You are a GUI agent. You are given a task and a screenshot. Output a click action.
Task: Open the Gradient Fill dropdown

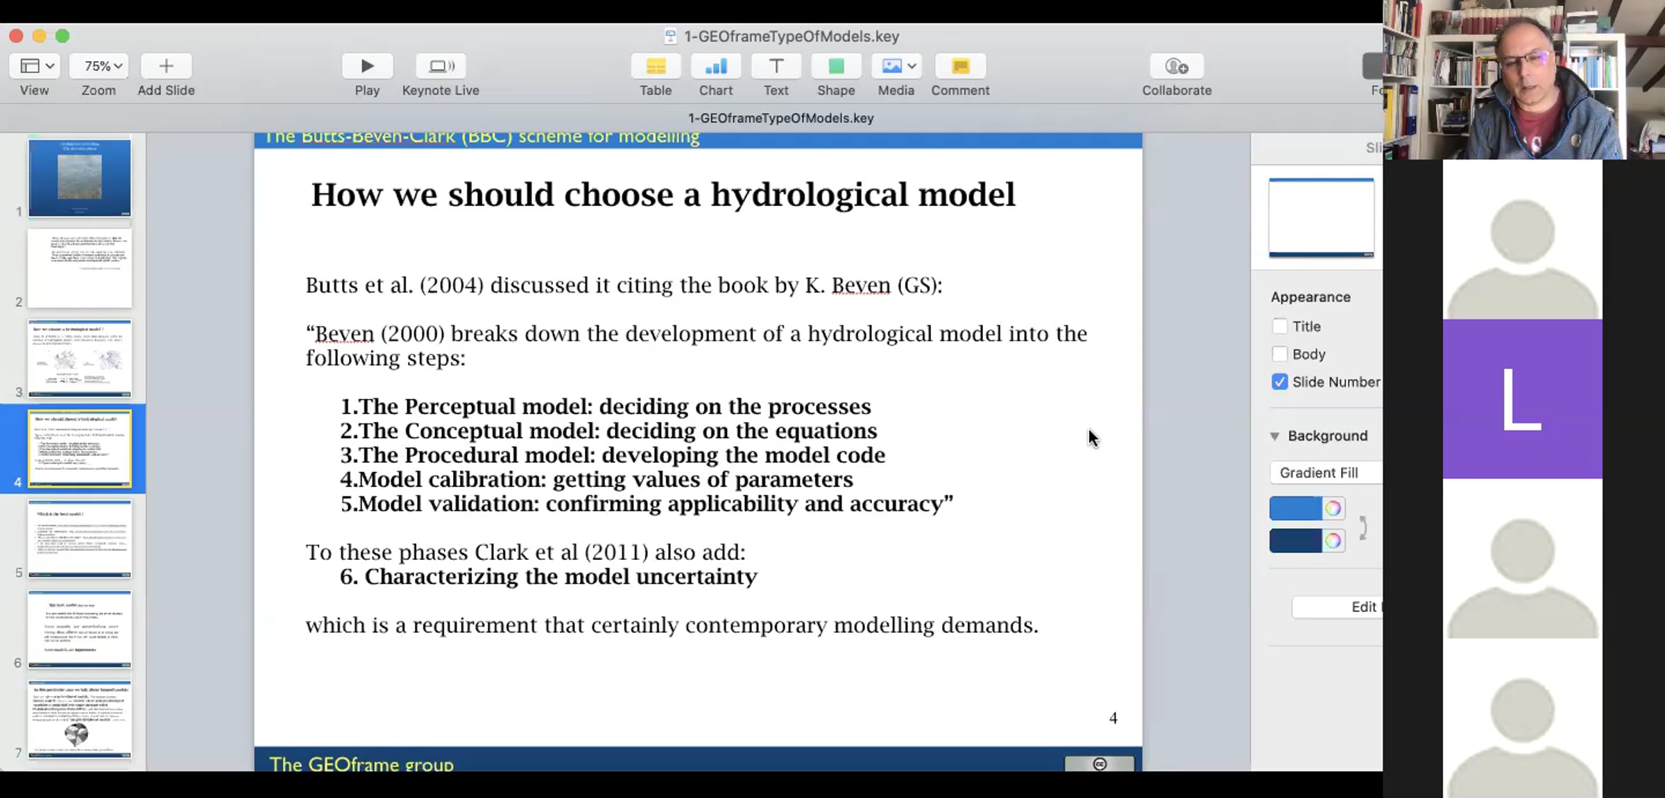(x=1326, y=473)
